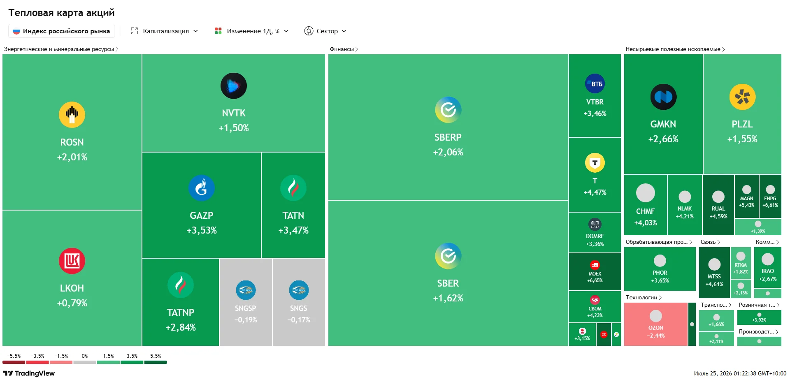This screenshot has width=790, height=382.
Task: Open the Комм... sector header
Action: (x=767, y=242)
